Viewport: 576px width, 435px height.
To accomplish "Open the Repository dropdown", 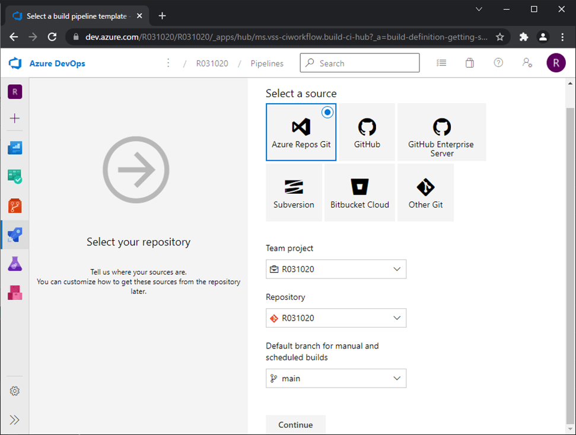I will [336, 318].
